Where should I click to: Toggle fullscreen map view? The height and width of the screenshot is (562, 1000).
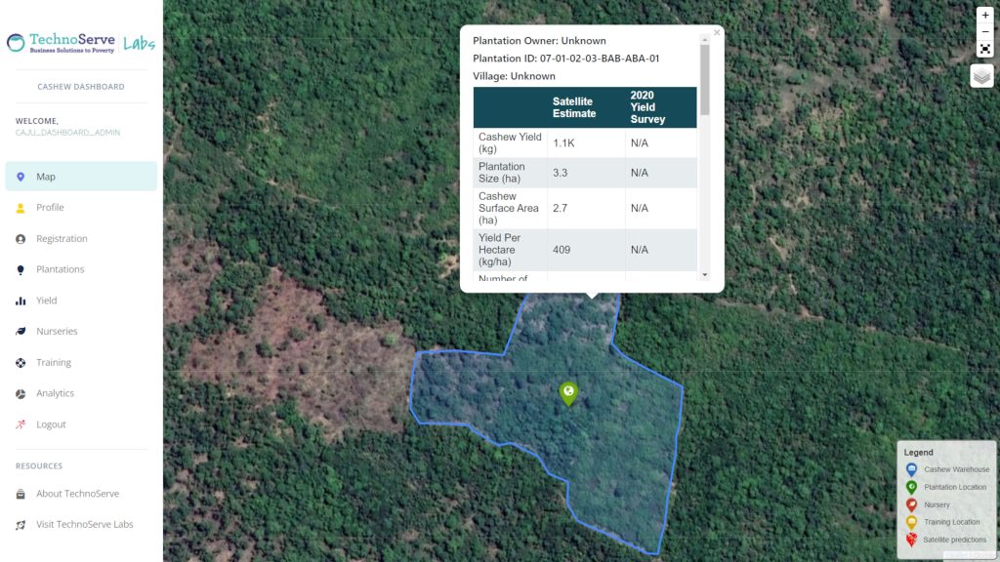coord(984,49)
